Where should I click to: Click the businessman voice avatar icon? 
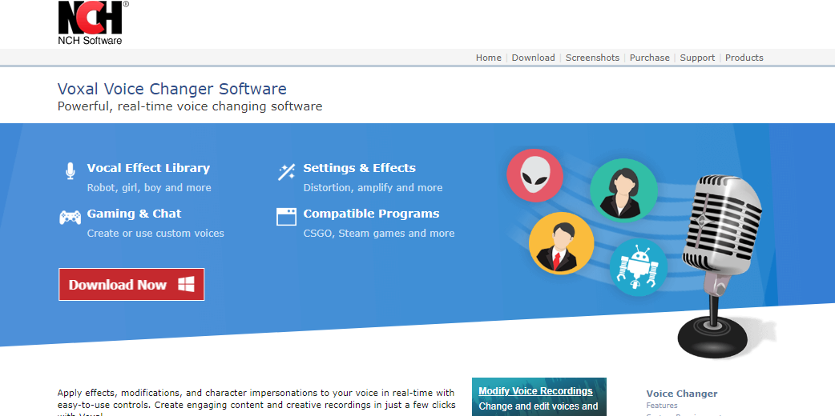click(x=561, y=244)
